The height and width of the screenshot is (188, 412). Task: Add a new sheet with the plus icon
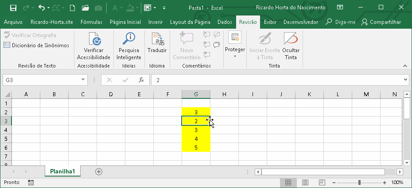tap(99, 172)
